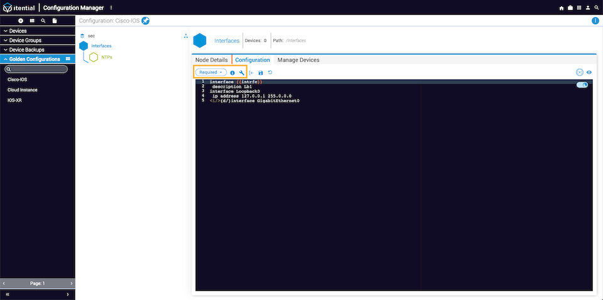Click line 5 interface GigabitEthernet0

click(254, 100)
